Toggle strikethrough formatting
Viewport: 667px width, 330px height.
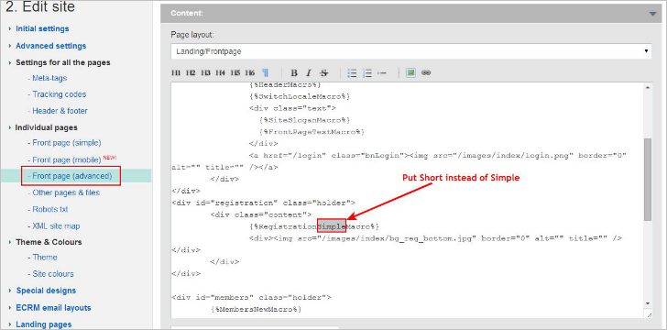(323, 72)
